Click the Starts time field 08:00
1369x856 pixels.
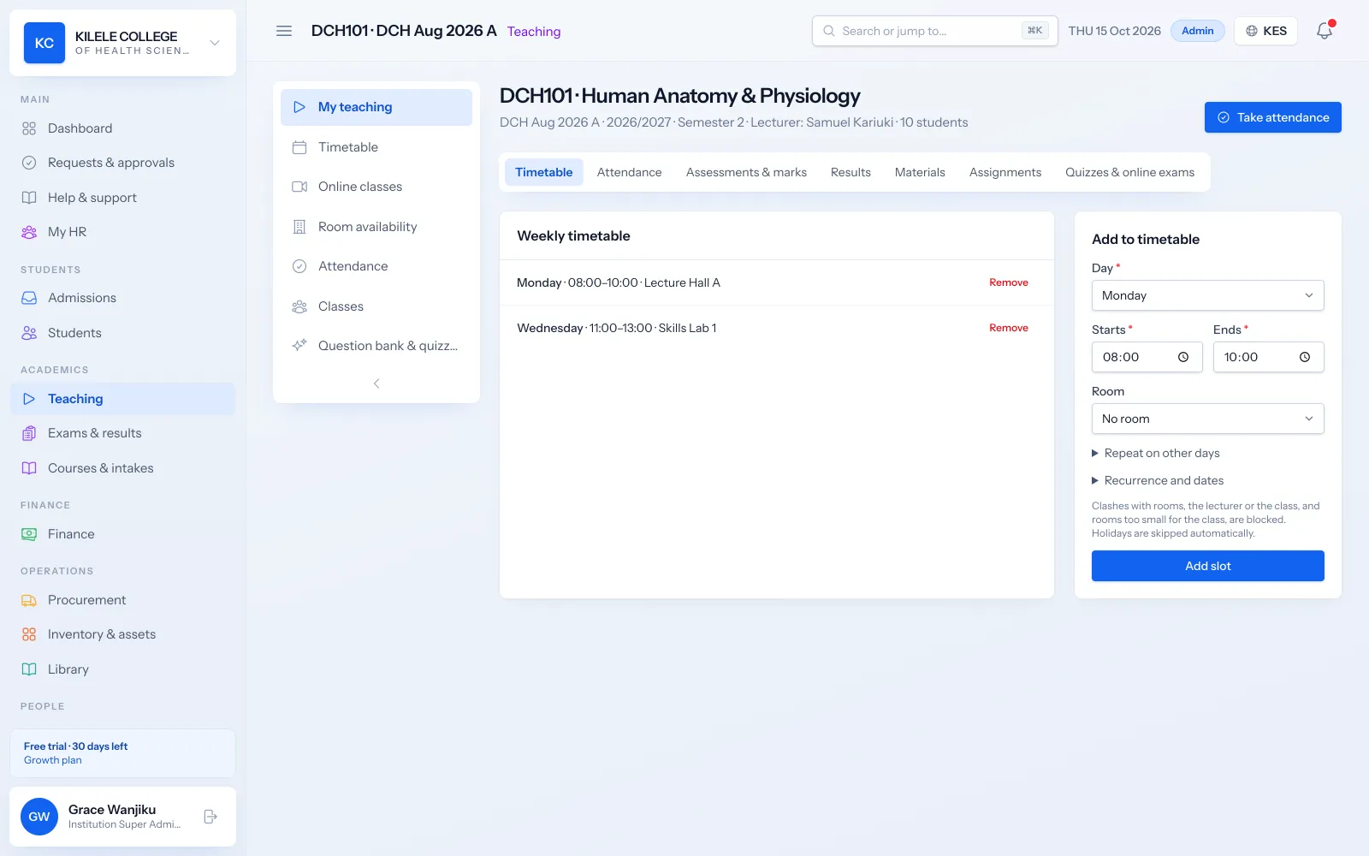click(1147, 357)
